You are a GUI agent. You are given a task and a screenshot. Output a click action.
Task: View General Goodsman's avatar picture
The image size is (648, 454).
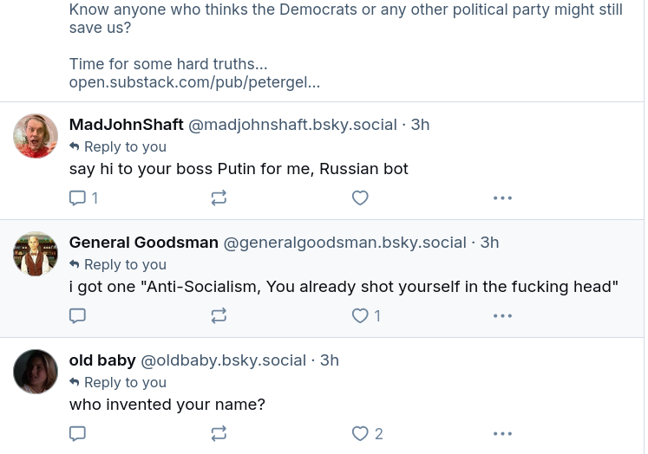(x=36, y=254)
